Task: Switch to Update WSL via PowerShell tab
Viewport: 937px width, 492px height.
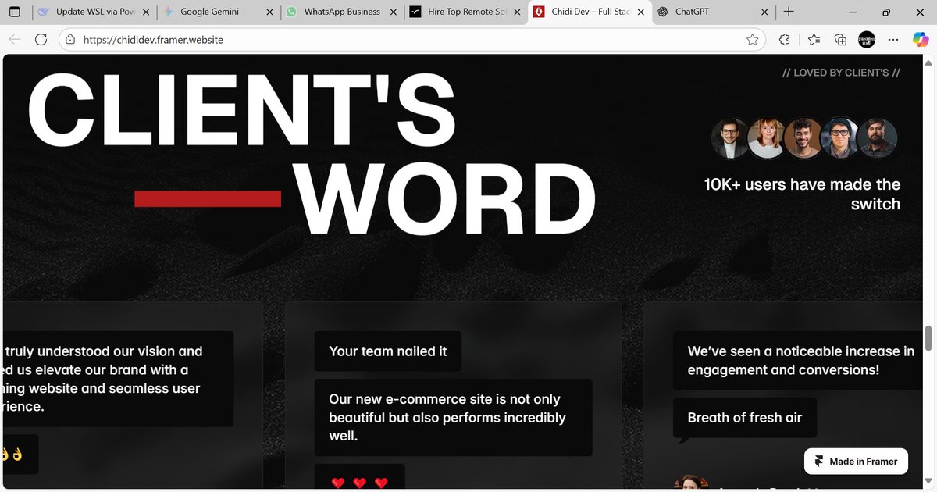Action: [x=94, y=12]
